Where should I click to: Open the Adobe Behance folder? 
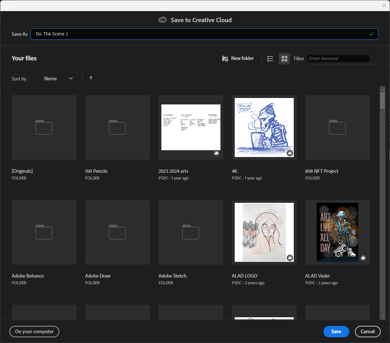(x=44, y=232)
